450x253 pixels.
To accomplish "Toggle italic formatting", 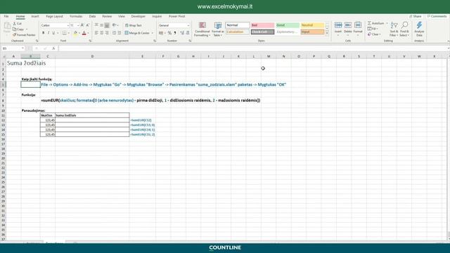I will coord(49,33).
